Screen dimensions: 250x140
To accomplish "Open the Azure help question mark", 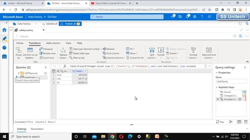I will tap(202, 17).
